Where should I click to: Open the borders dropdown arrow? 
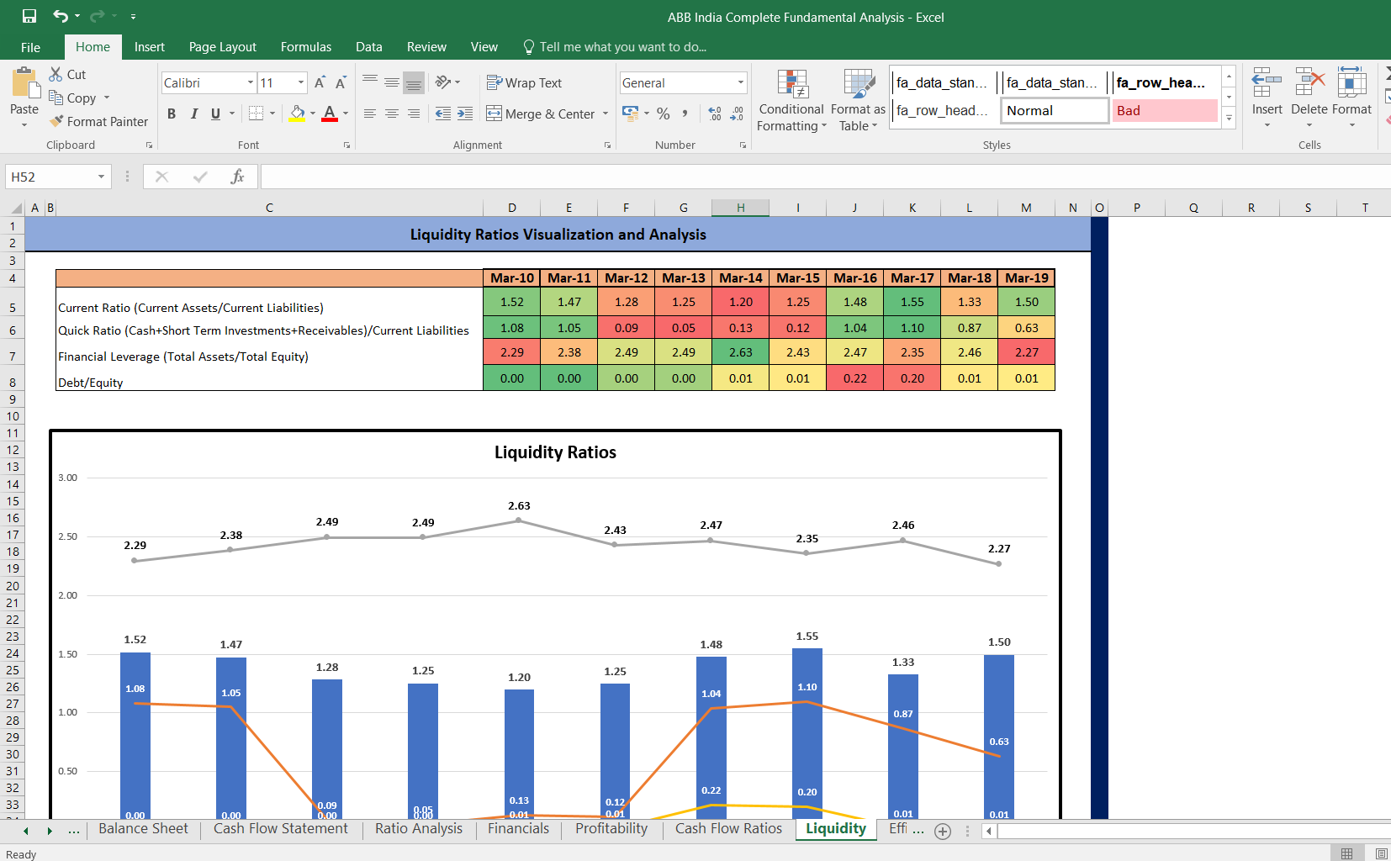[x=272, y=114]
